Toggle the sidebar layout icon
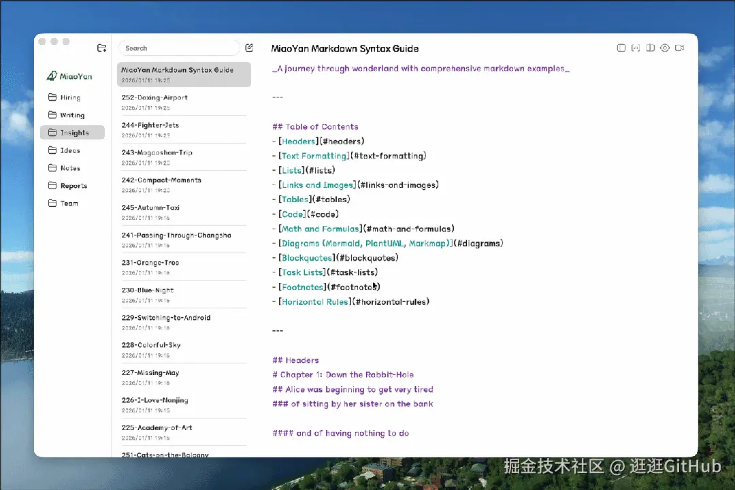Image resolution: width=735 pixels, height=490 pixels. pyautogui.click(x=621, y=48)
